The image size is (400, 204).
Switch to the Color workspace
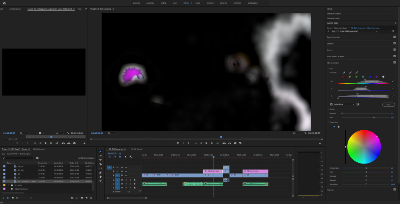pyautogui.click(x=174, y=3)
